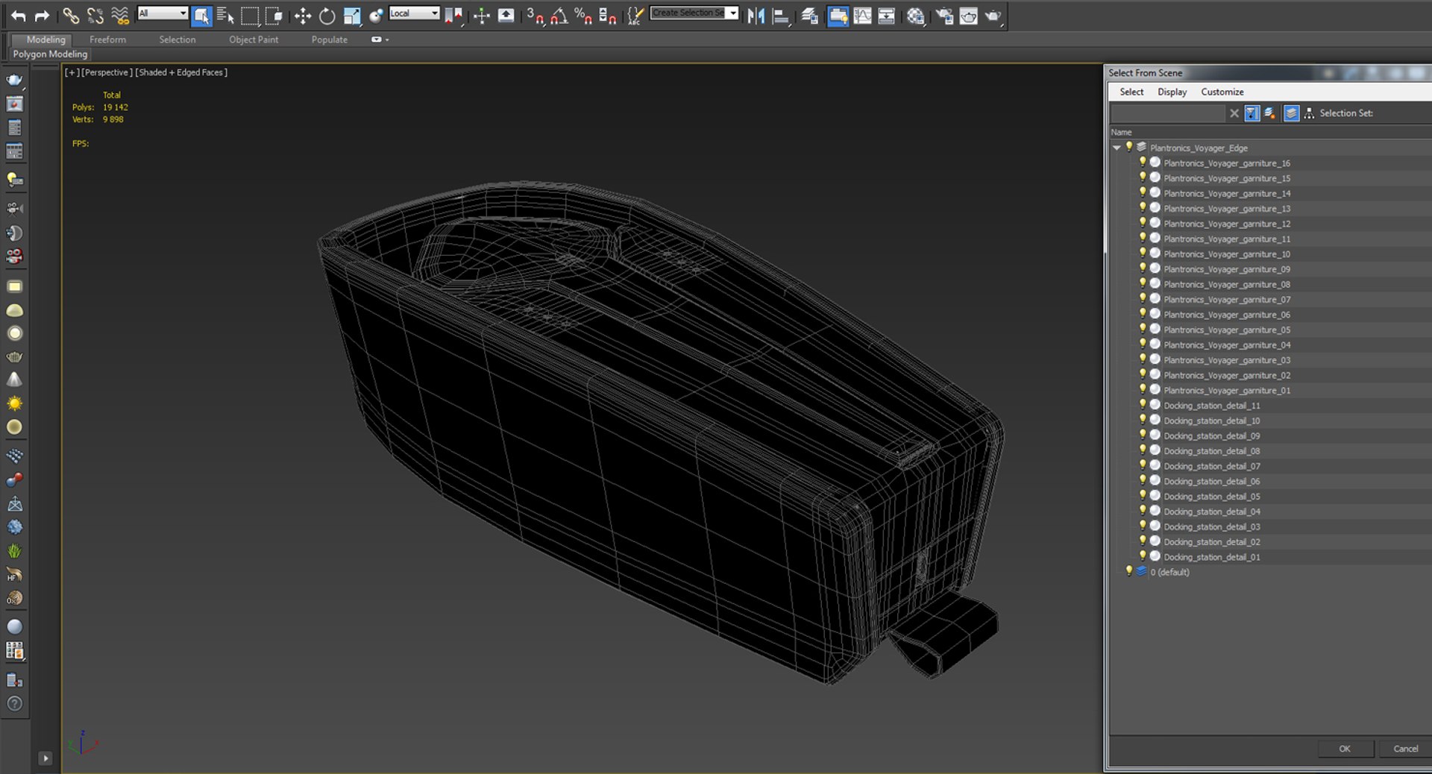Click the Redo arrow in the main toolbar
The image size is (1432, 774).
pos(43,15)
